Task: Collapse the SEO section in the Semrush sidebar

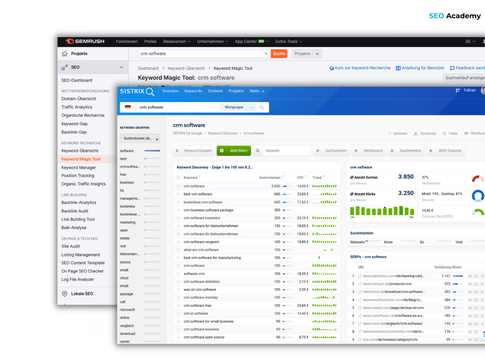Action: (x=121, y=67)
